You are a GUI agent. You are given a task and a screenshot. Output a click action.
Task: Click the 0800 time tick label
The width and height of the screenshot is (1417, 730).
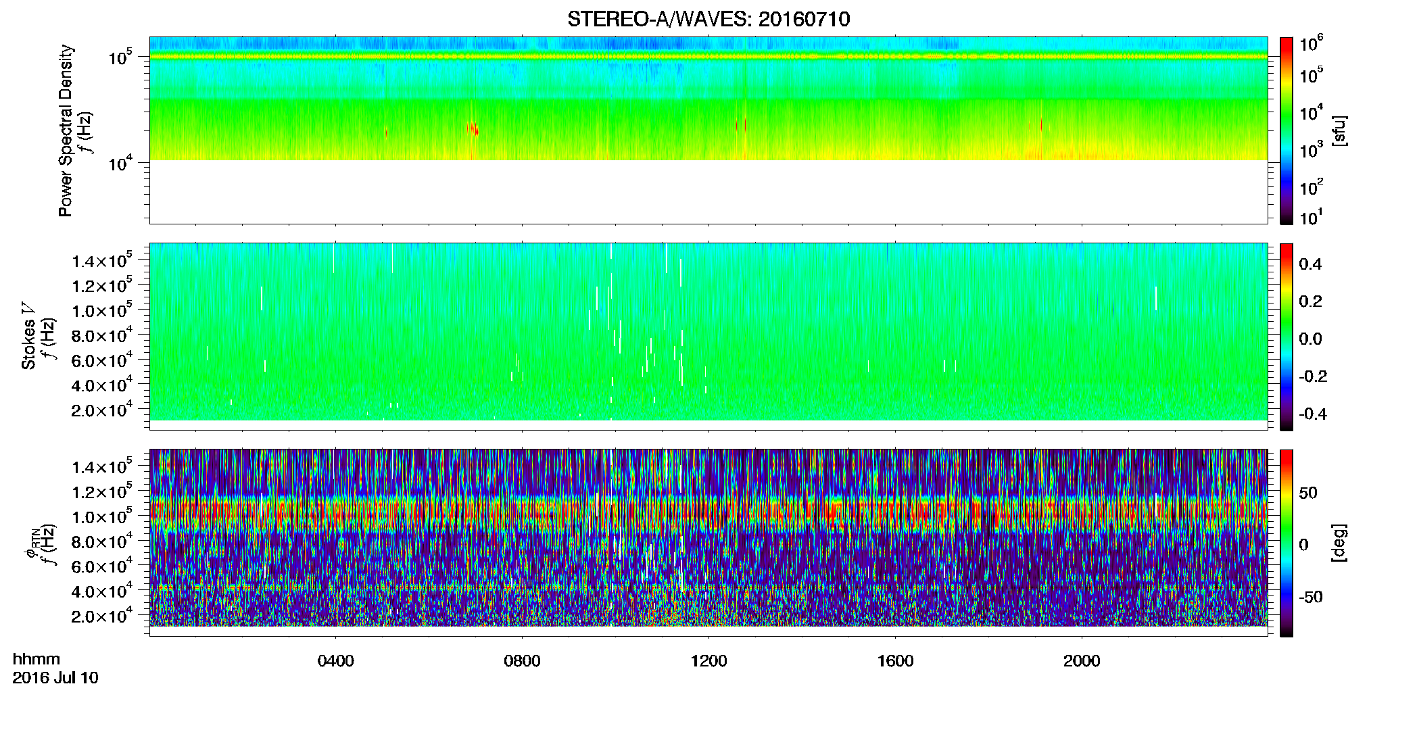522,661
